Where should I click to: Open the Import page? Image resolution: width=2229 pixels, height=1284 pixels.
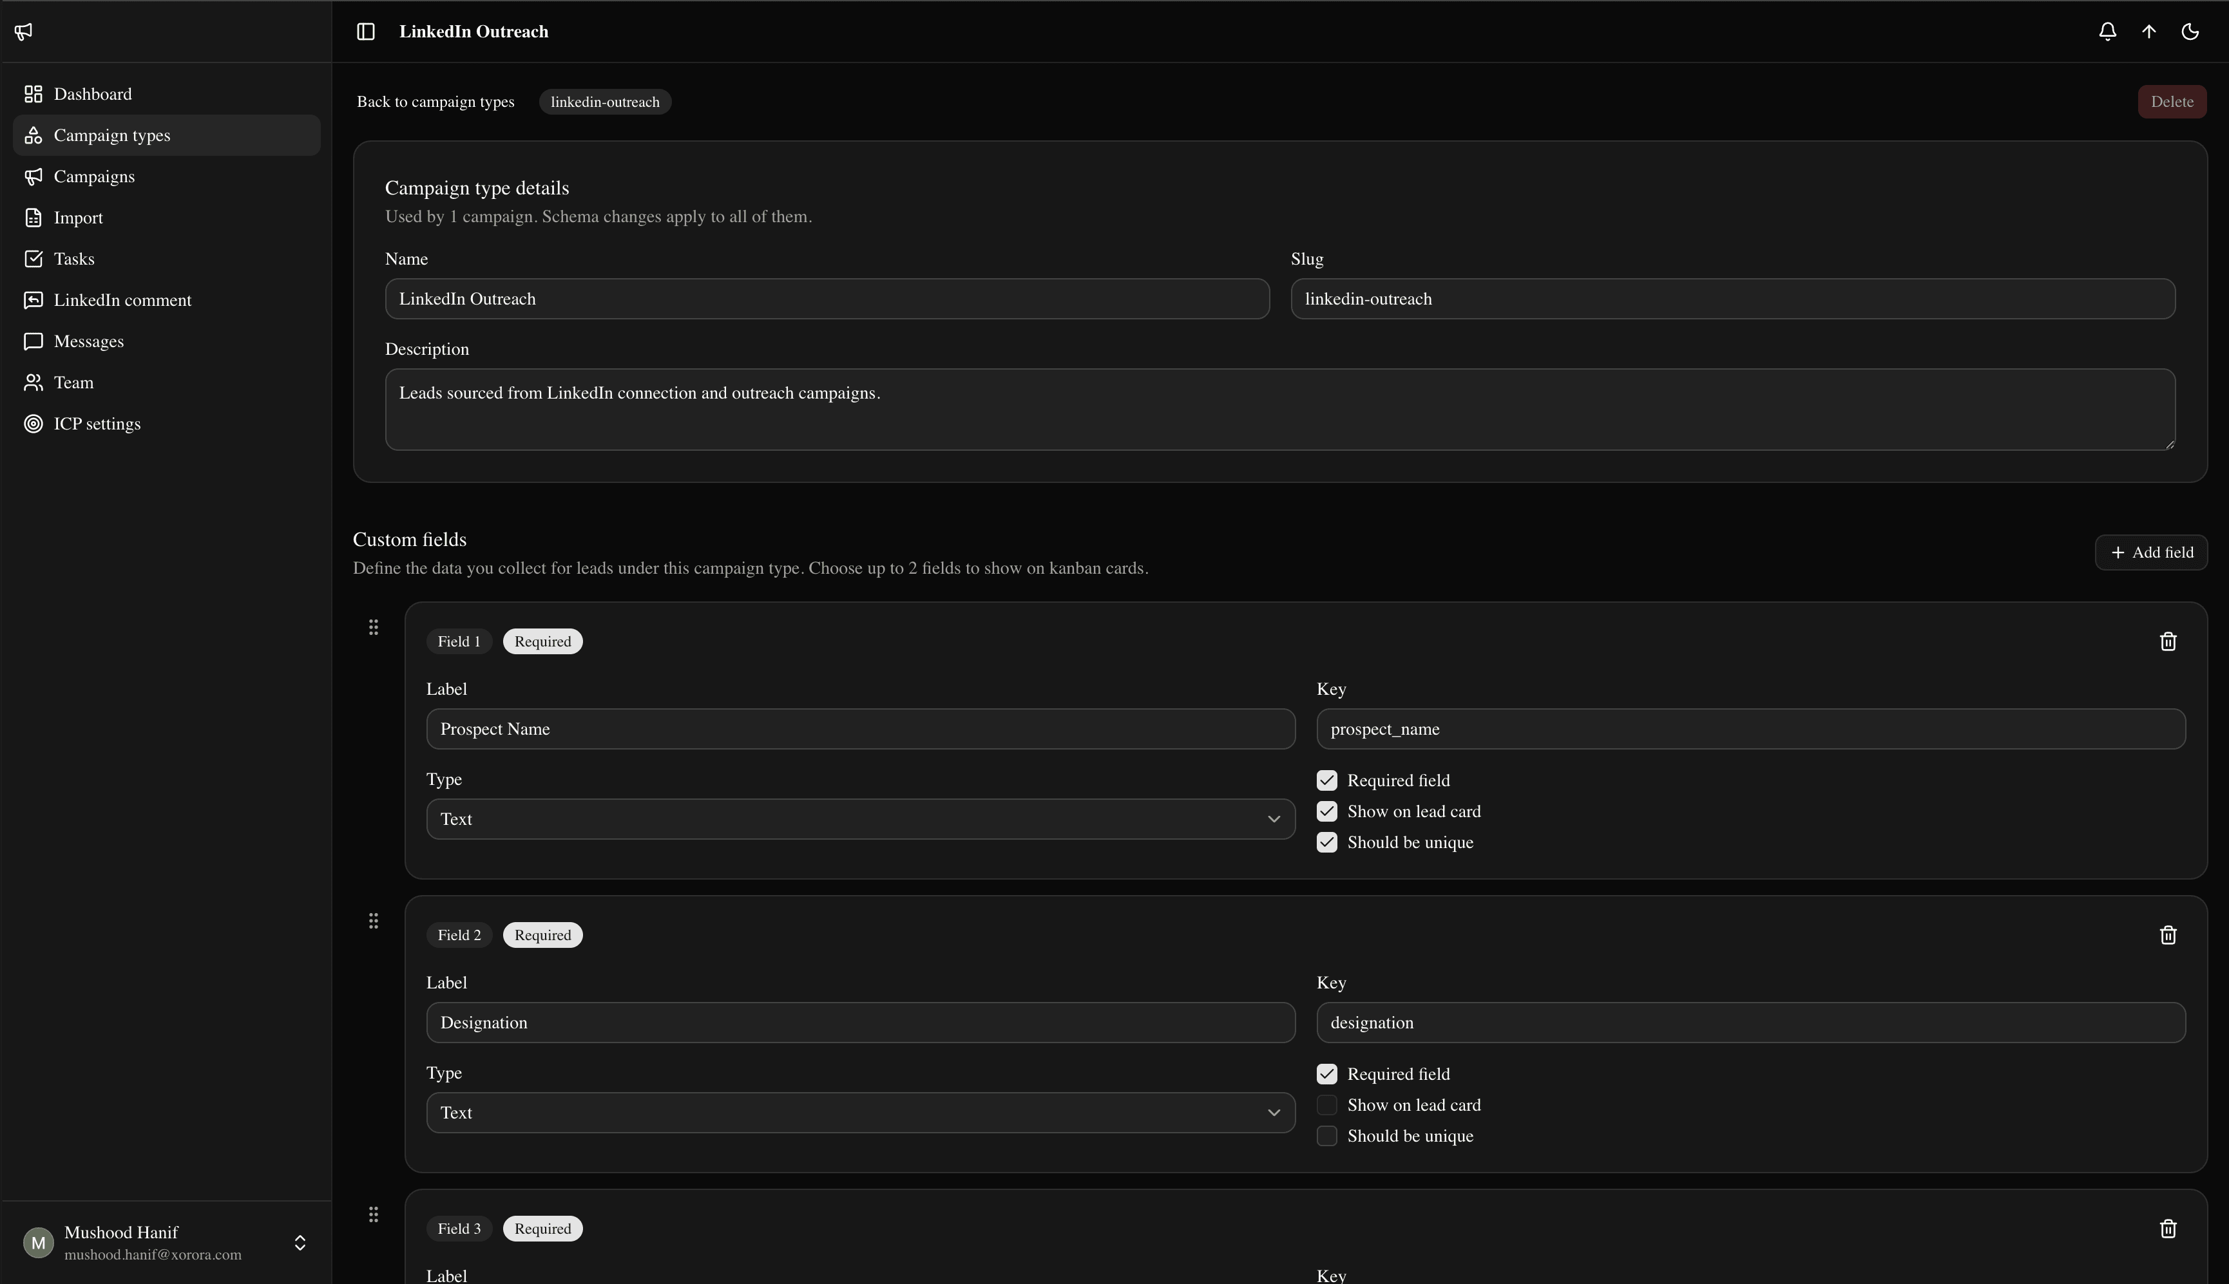tap(167, 218)
